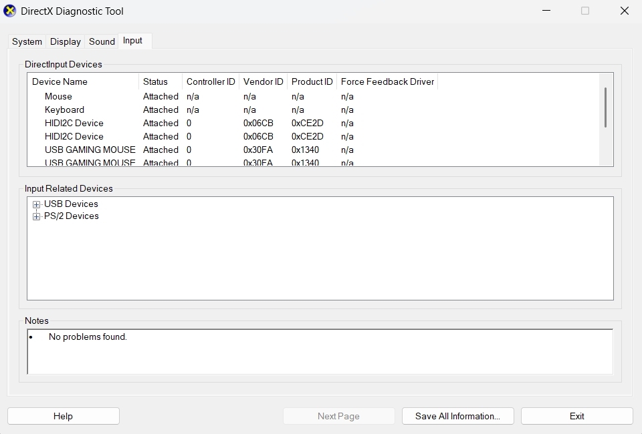This screenshot has width=642, height=434.
Task: Click Save All Information button
Action: [457, 416]
